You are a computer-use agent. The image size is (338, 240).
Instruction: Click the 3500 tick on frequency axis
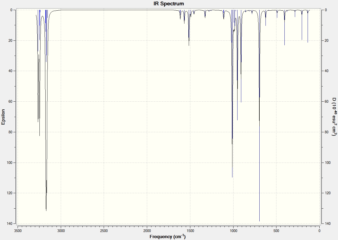[x=18, y=230]
